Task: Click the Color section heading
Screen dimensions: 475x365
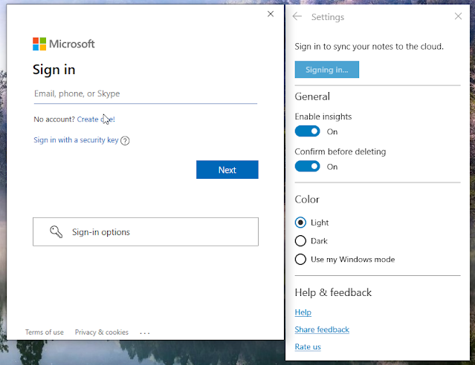Action: tap(307, 200)
